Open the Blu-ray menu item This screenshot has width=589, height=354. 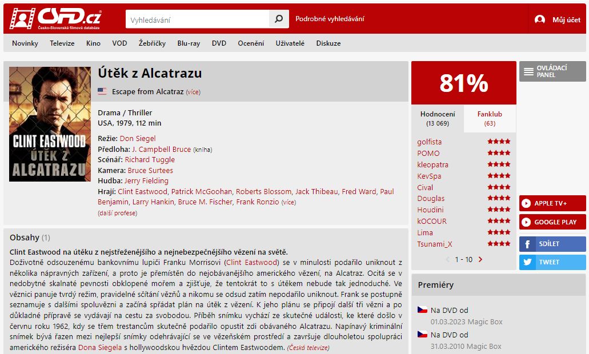189,43
